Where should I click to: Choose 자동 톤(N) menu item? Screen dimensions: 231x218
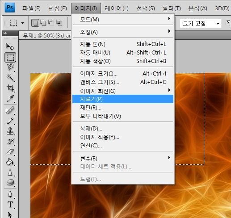[x=123, y=44]
